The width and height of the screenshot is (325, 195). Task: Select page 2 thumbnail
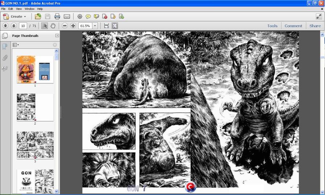[35, 107]
